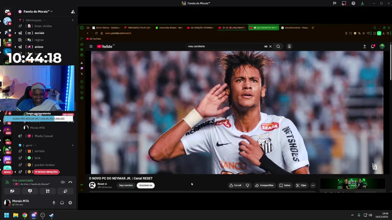Switch to FIREGAMES browser tab

point(137,28)
